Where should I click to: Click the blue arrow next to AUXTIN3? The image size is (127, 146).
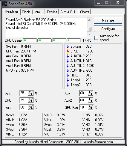(68, 70)
